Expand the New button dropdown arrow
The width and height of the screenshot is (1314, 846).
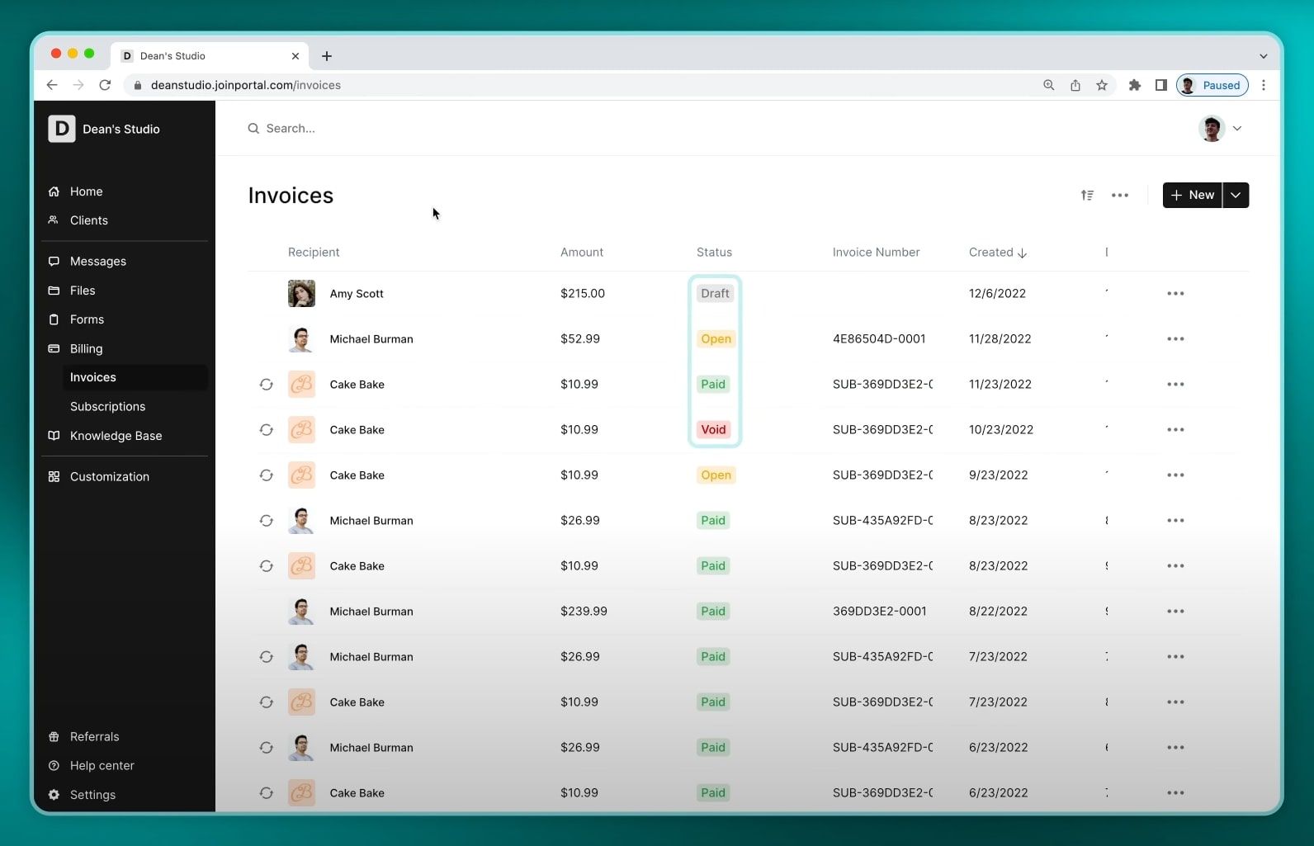pyautogui.click(x=1235, y=196)
